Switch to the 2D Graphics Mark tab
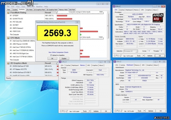The image size is (171, 120). pos(40,10)
